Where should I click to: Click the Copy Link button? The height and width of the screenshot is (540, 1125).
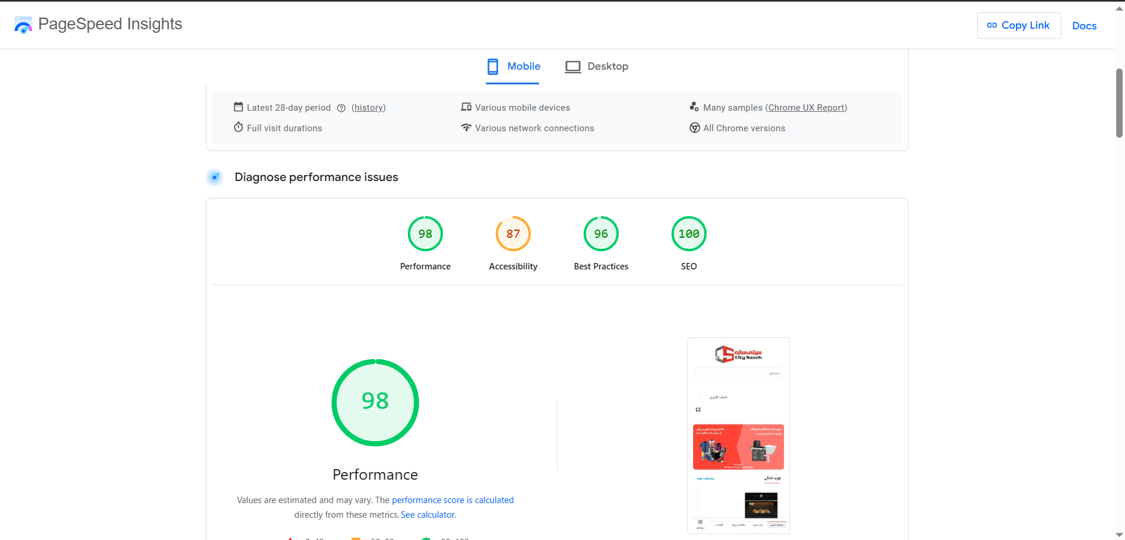1019,25
